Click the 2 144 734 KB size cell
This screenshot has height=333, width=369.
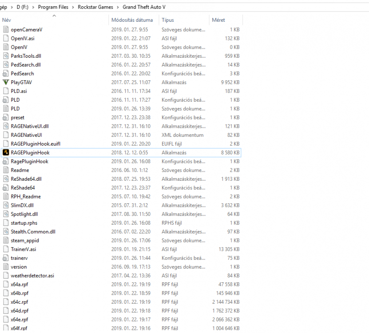coord(226,302)
